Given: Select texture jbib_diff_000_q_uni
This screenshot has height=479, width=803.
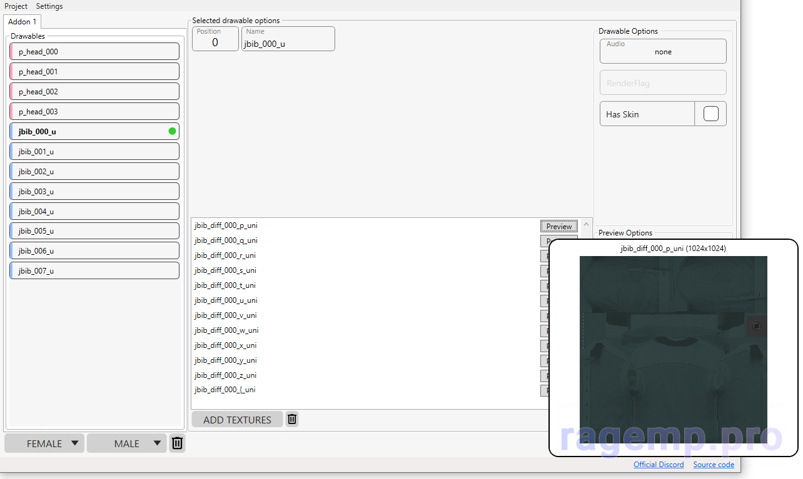Looking at the screenshot, I should (x=226, y=240).
